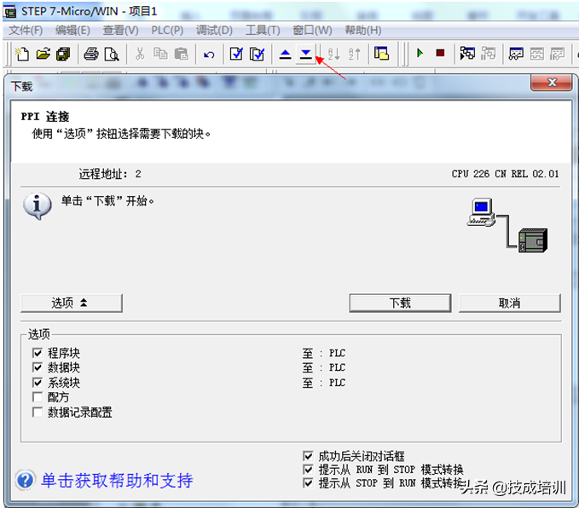
Task: Open the 调试(D) menu
Action: (x=214, y=31)
